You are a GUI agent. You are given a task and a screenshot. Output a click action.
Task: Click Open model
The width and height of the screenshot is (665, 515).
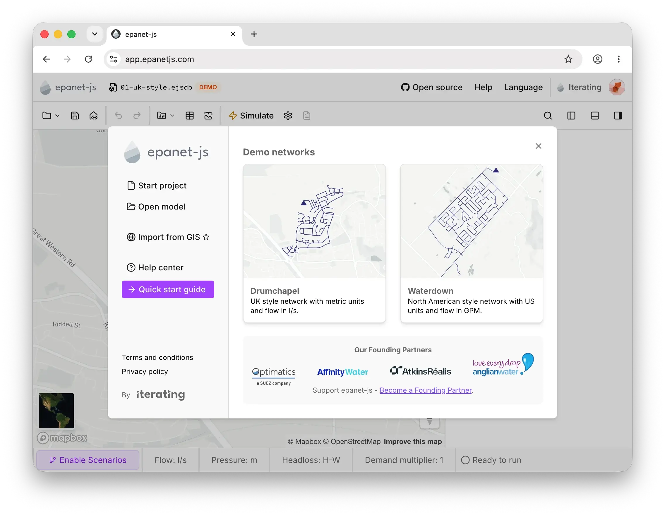[156, 207]
